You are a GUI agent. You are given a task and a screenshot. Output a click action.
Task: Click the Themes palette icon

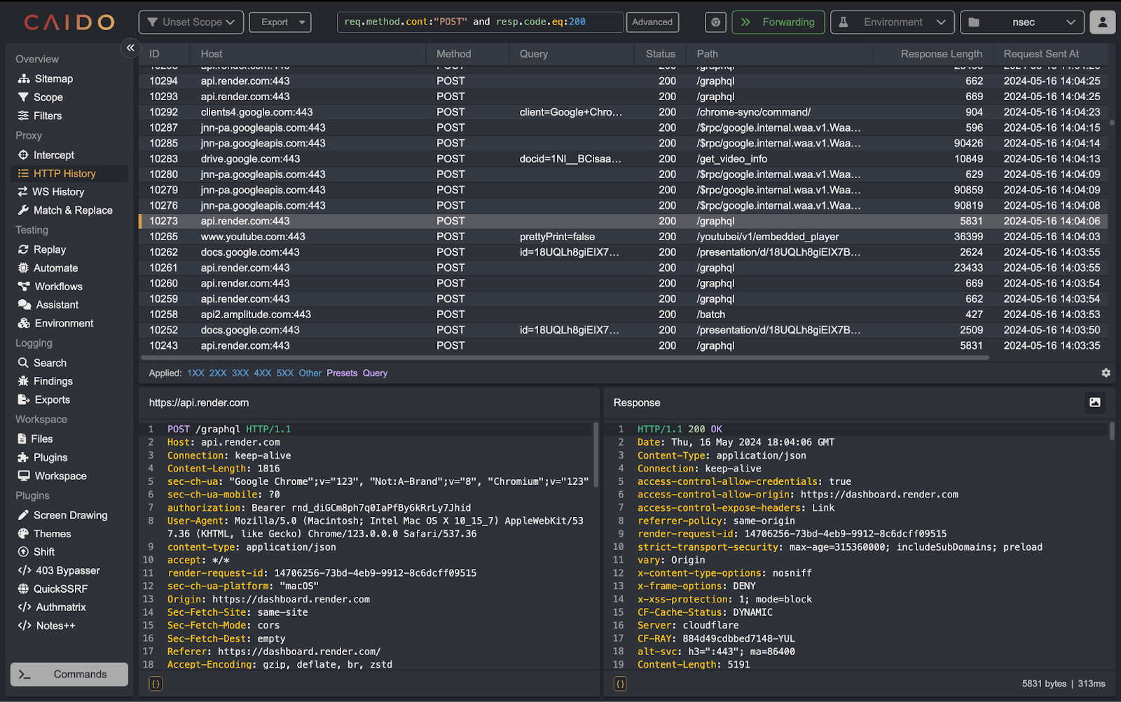[23, 534]
